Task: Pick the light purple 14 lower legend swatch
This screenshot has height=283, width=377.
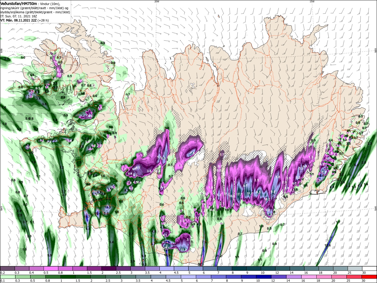Action: point(293,277)
